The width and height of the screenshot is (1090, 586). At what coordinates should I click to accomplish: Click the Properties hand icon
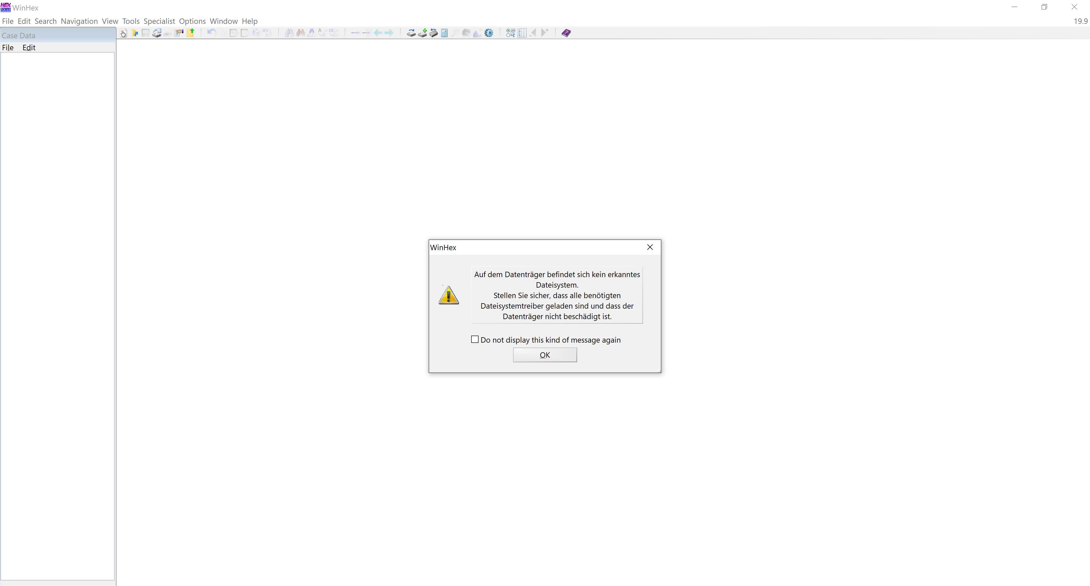tap(179, 33)
